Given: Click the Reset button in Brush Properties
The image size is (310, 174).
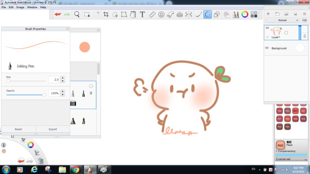Looking at the screenshot, I should click(18, 129).
